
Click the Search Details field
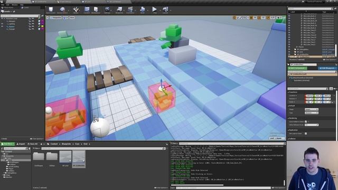pos(308,89)
